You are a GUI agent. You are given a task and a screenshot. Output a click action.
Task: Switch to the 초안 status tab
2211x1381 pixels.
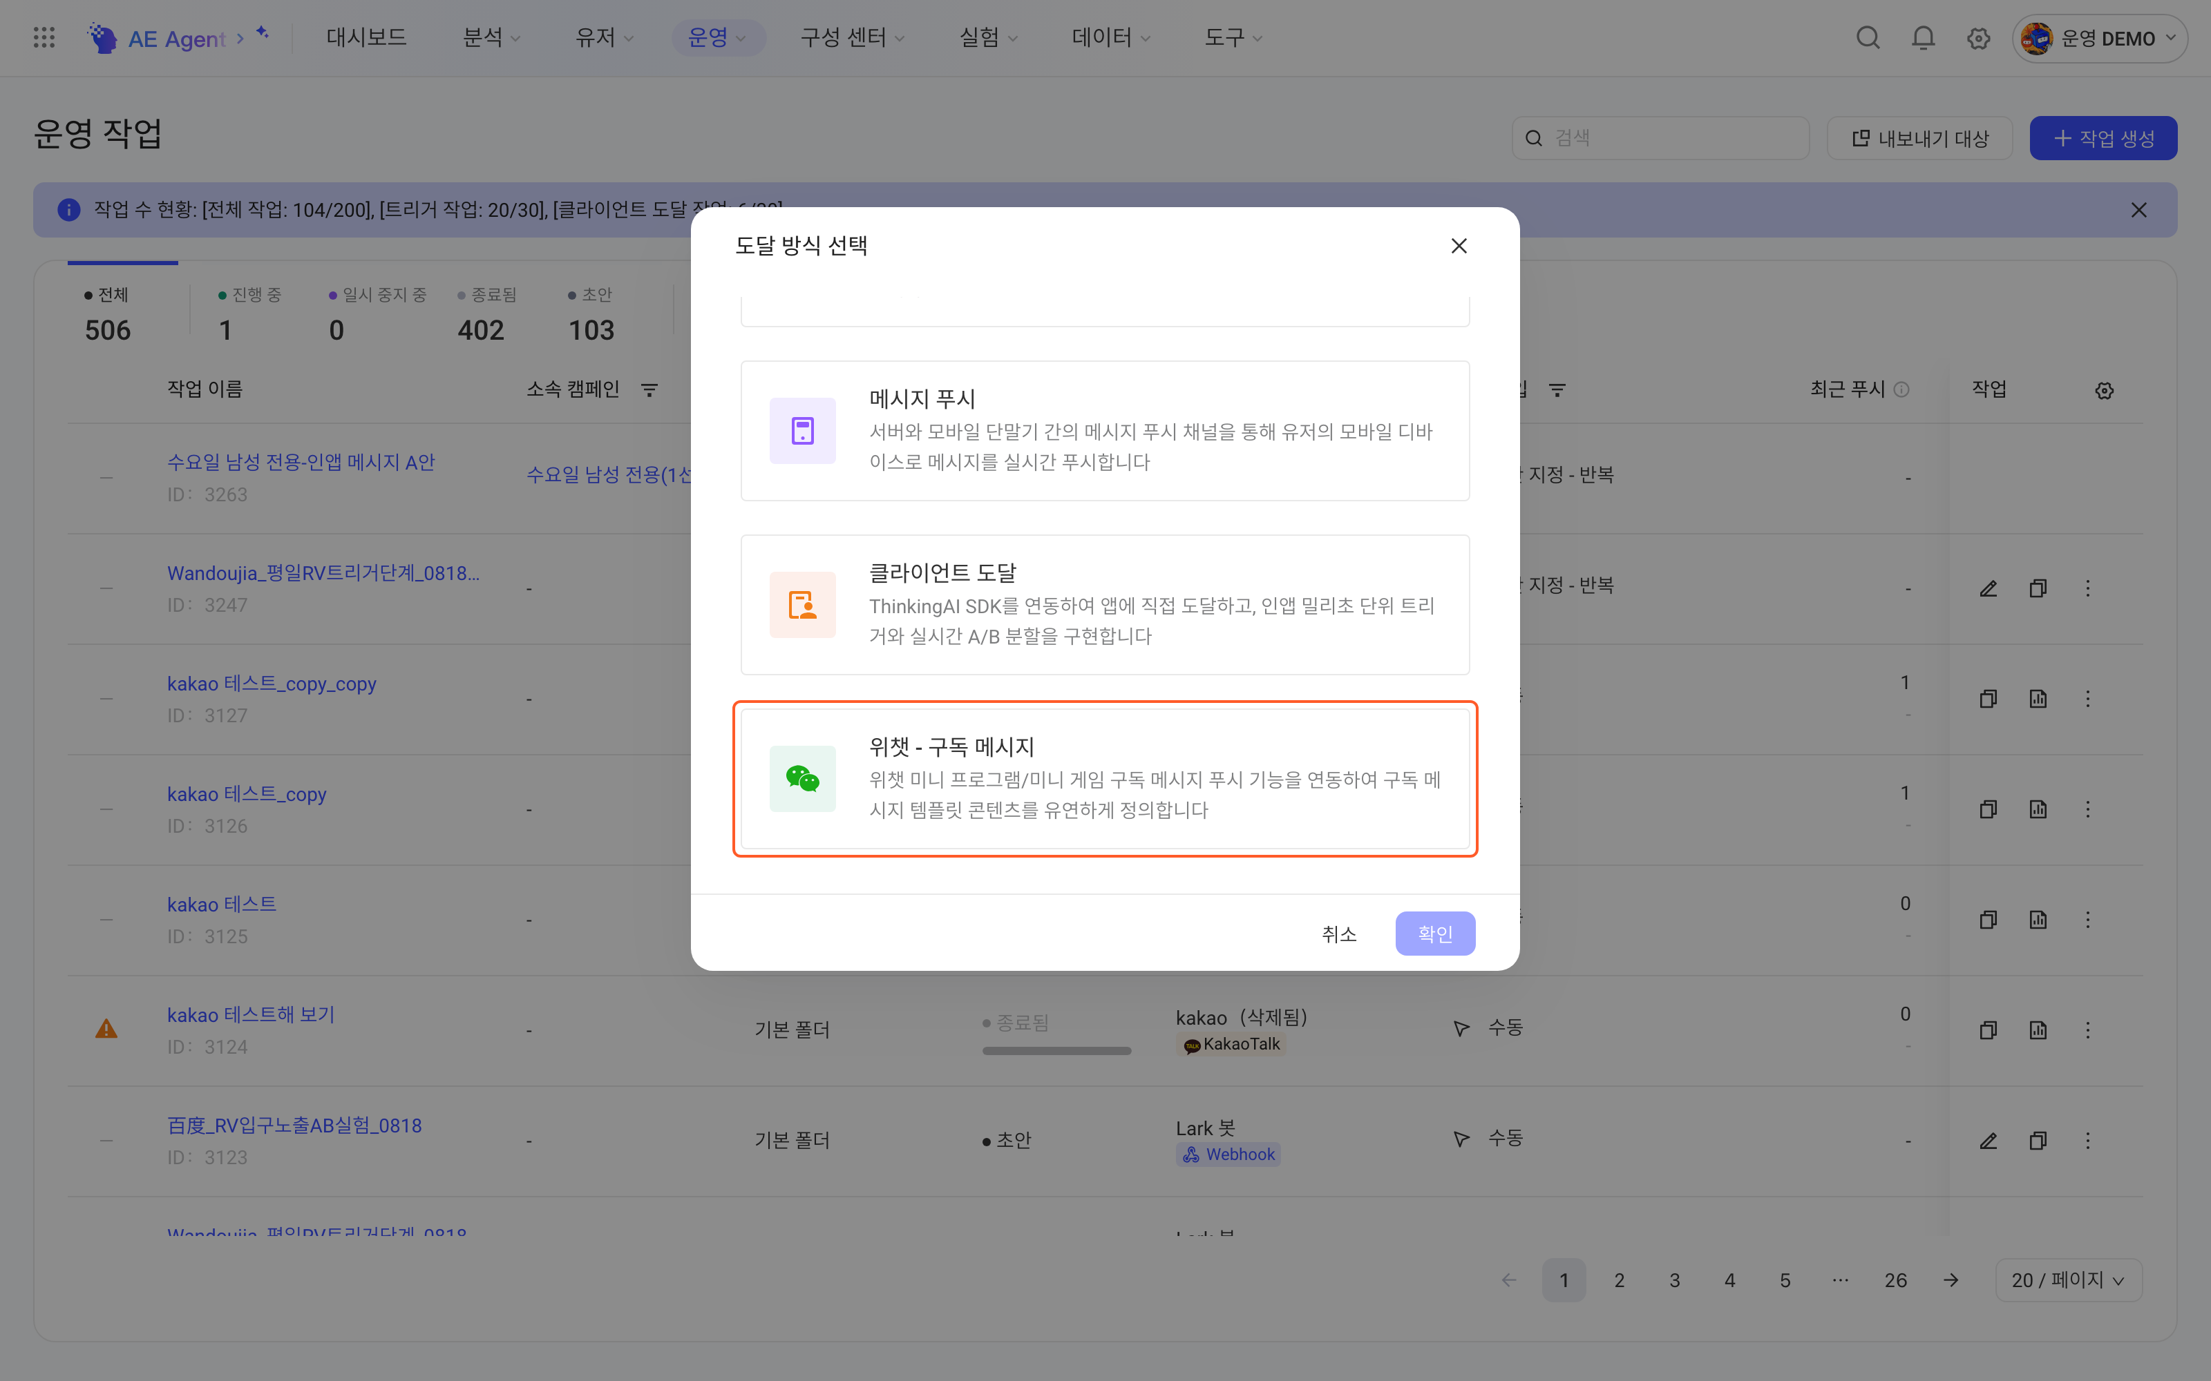[x=591, y=313]
